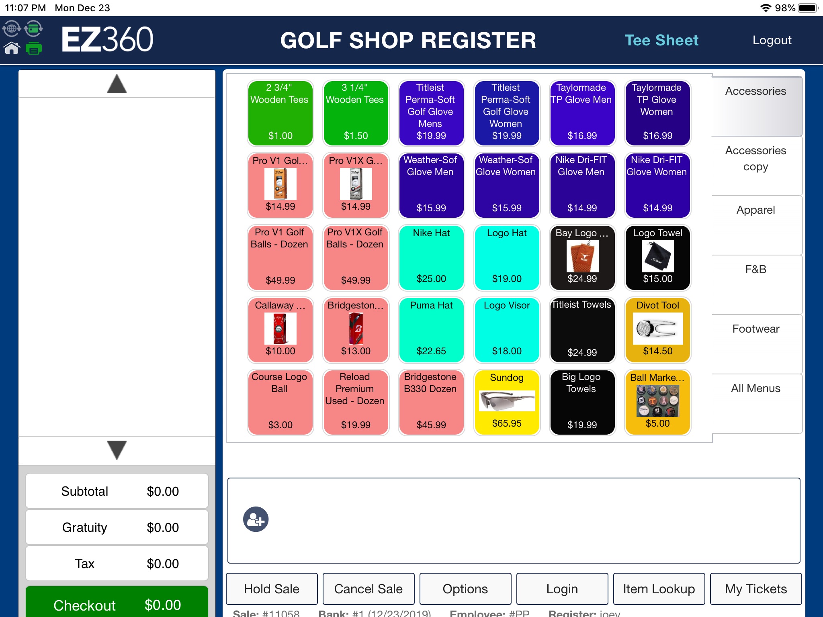Add Taylormade TP Glove Men
The width and height of the screenshot is (823, 617).
582,113
